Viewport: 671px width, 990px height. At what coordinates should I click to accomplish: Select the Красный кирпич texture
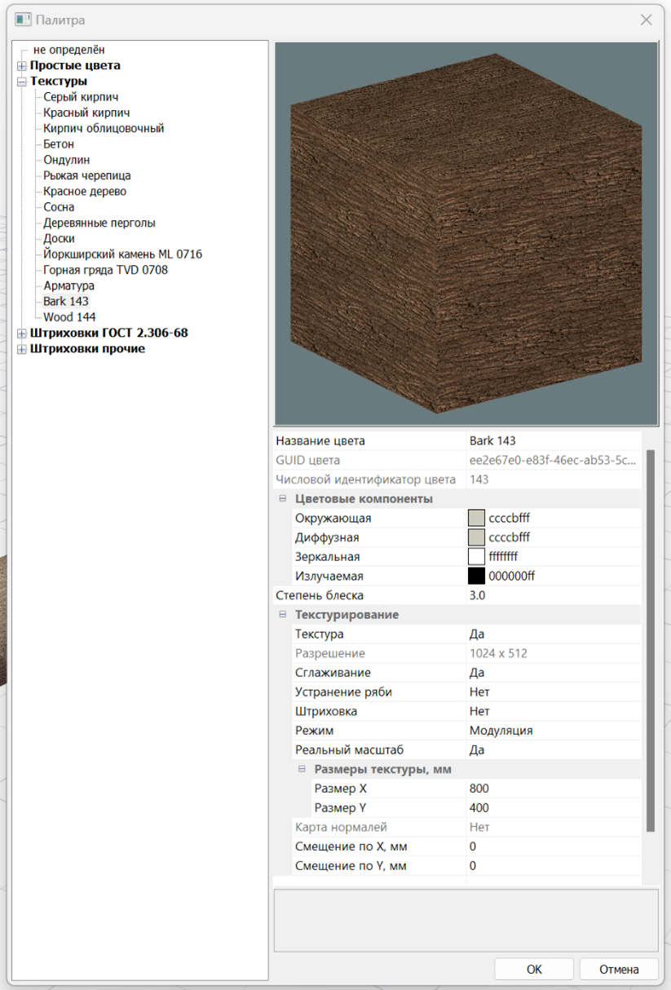pyautogui.click(x=86, y=113)
